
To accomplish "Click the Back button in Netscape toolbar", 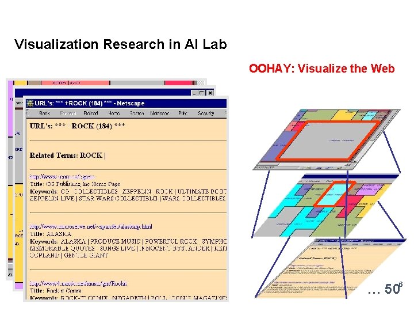I will (44, 113).
